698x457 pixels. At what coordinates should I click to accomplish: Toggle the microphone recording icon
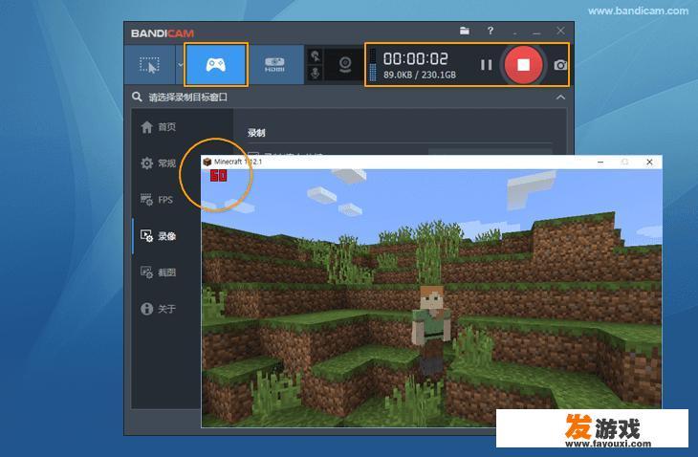point(316,73)
